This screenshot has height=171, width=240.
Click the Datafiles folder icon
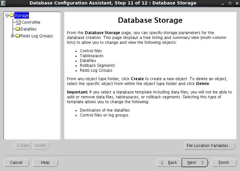point(18,29)
